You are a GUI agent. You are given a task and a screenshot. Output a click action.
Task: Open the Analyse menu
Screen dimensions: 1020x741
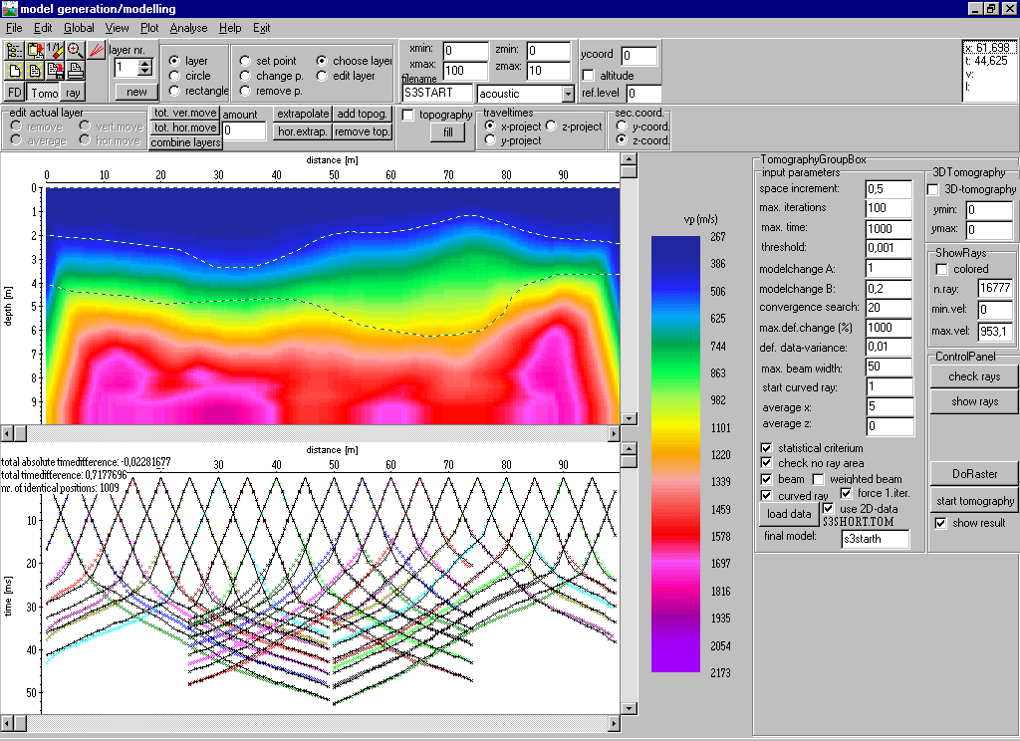(188, 28)
